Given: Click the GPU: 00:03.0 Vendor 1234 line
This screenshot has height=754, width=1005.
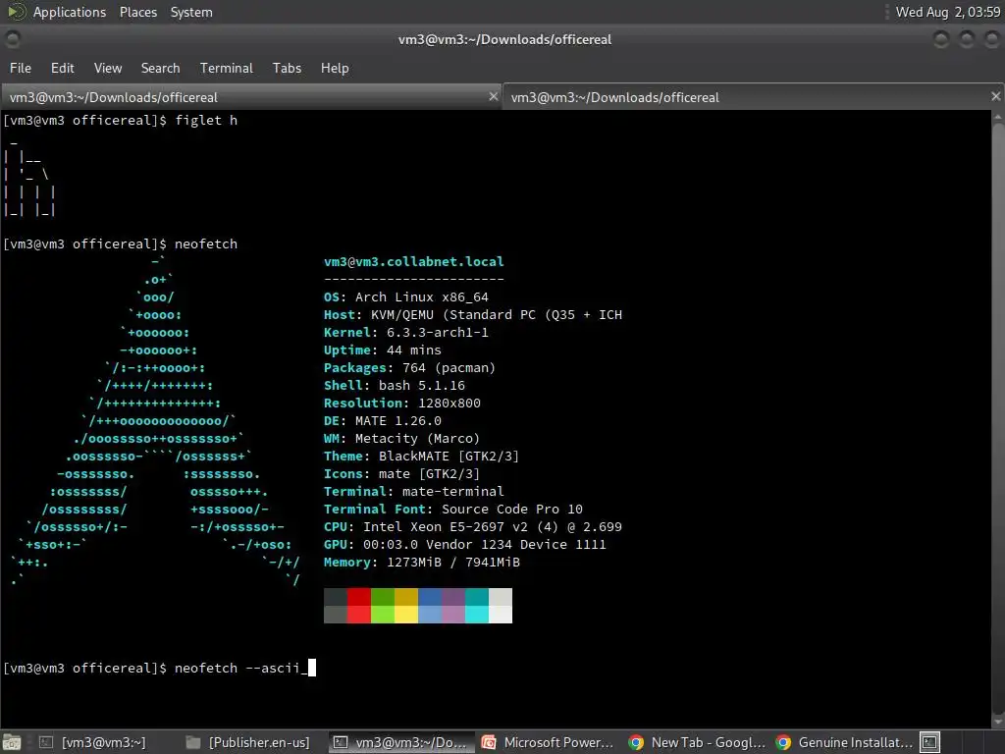Looking at the screenshot, I should (464, 544).
